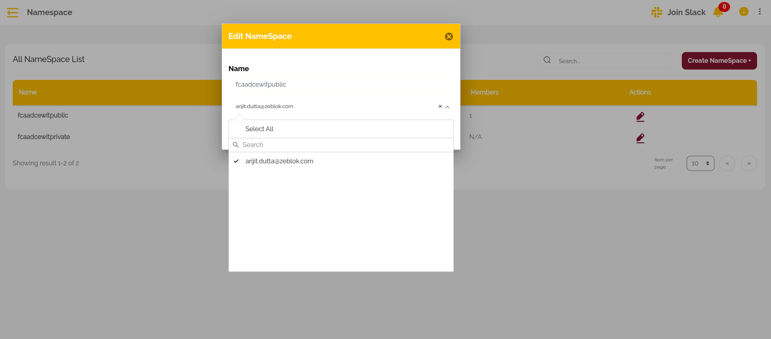Go to the next page of results

pos(749,163)
